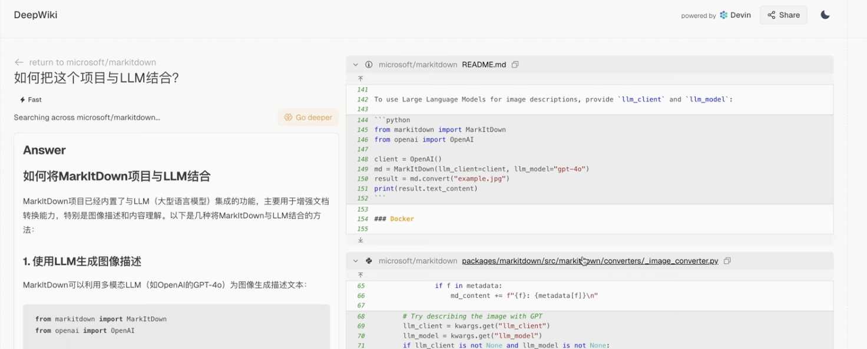Click the share icon inside Share button
This screenshot has height=349, width=867.
(771, 15)
